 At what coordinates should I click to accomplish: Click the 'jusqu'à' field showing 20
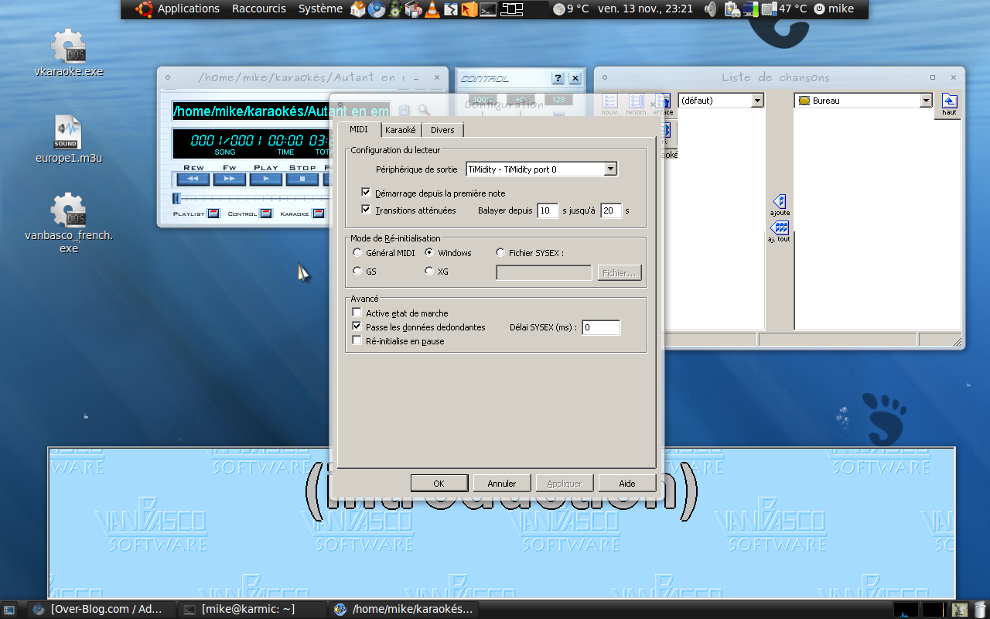click(611, 210)
